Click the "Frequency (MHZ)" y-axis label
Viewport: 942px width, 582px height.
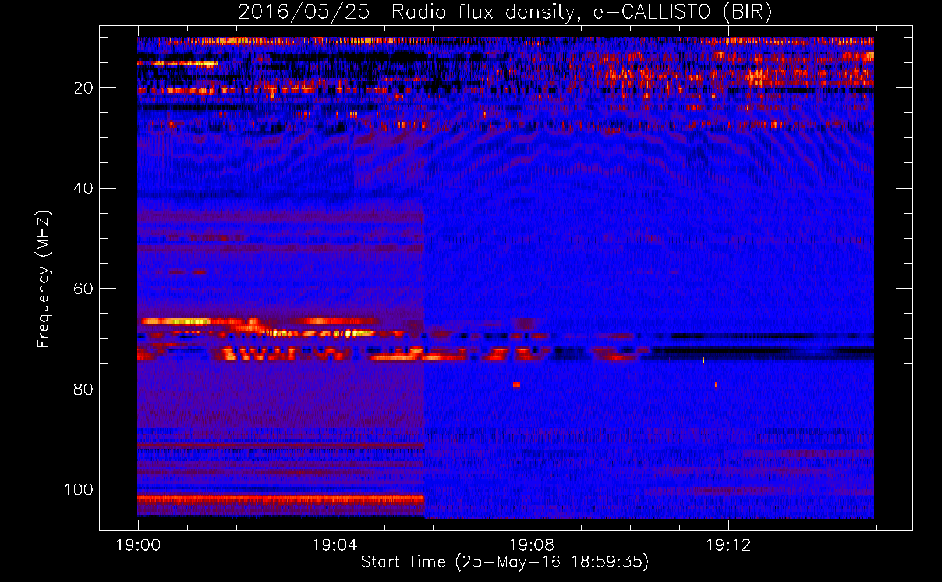tap(44, 279)
